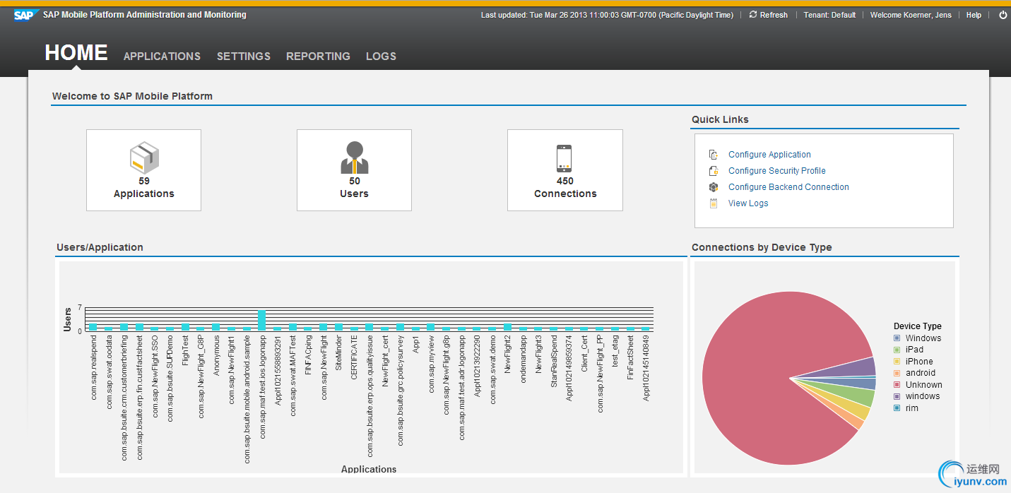The image size is (1011, 493).
Task: Click Welcome Koerner, Jens user label
Action: point(911,15)
